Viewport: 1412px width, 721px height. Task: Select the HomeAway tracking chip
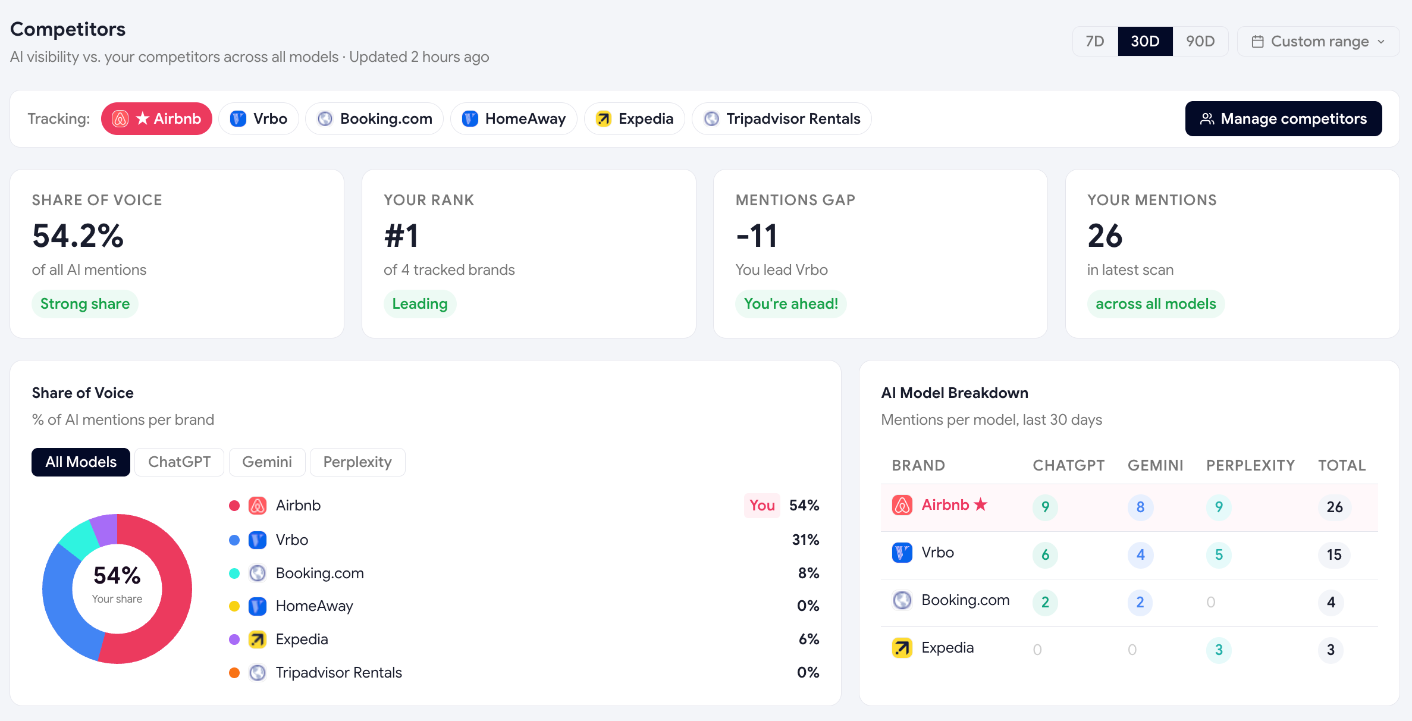click(514, 119)
